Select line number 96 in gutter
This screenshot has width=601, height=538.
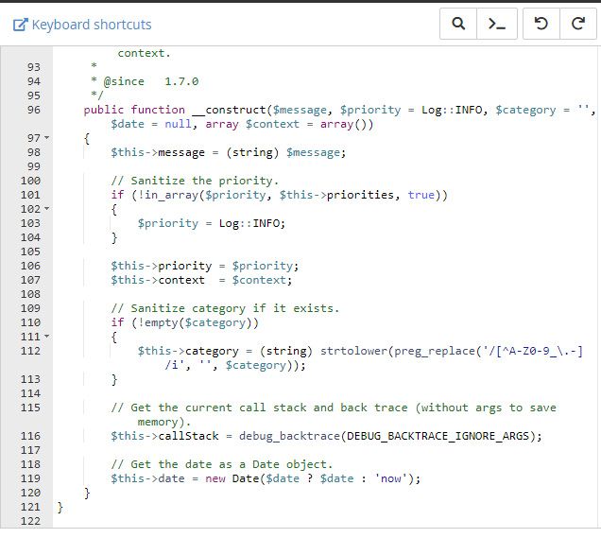(34, 110)
